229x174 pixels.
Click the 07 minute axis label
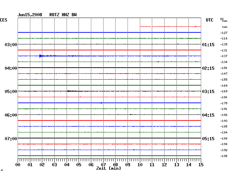tap(103, 165)
